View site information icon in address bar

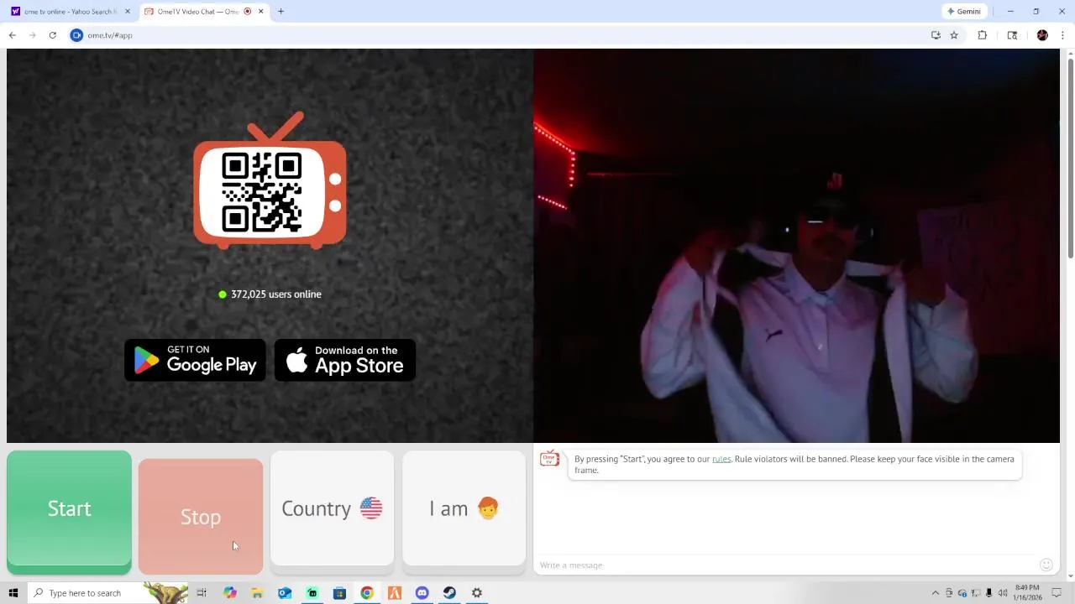pos(76,35)
